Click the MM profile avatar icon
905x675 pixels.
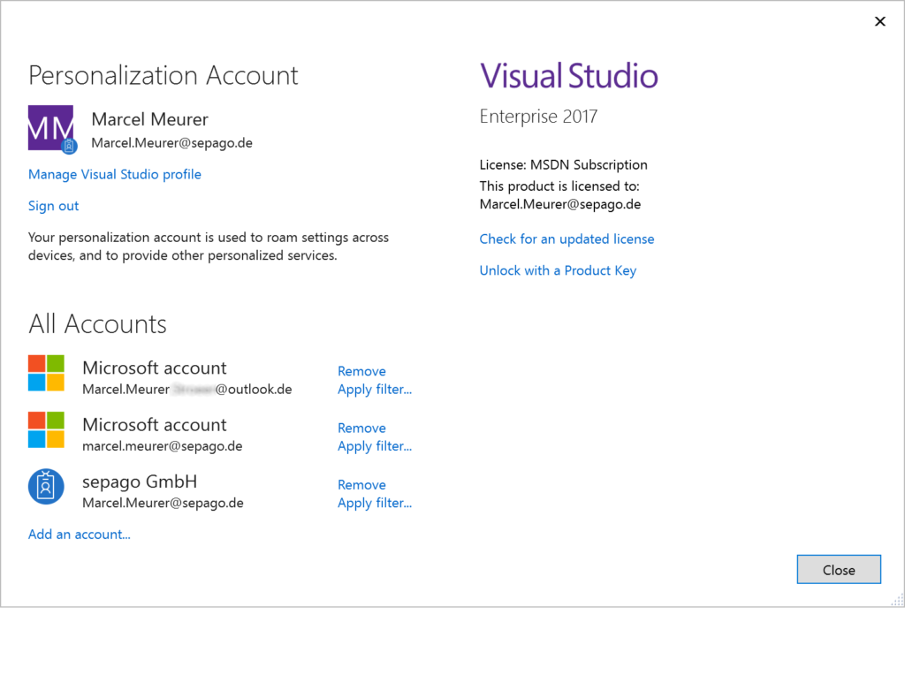coord(51,129)
